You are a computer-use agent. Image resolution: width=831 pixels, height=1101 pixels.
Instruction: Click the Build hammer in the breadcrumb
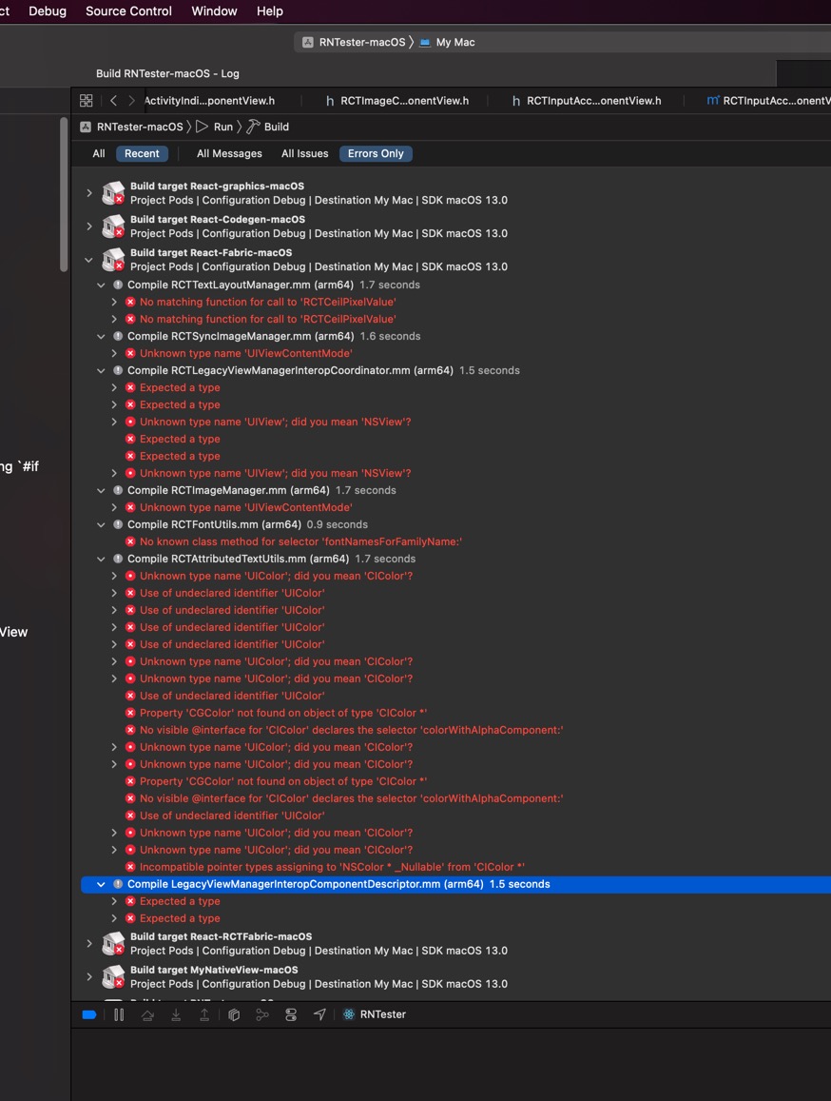pos(253,127)
